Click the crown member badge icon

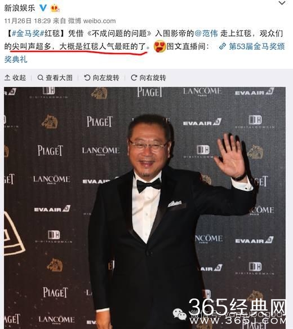point(55,8)
